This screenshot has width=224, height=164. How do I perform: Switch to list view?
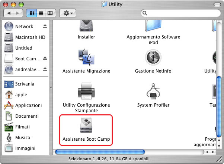coord(41,13)
